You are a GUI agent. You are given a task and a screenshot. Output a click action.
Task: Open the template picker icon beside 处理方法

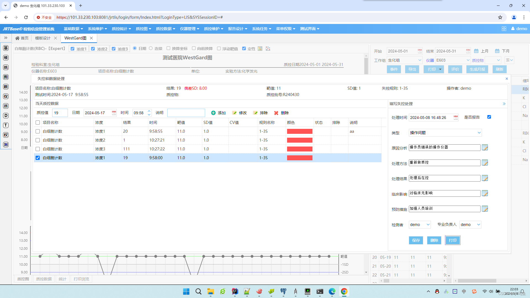485,163
